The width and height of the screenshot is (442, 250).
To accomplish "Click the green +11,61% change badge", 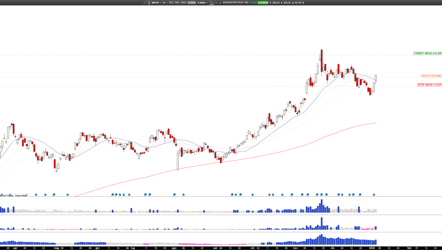I will click(263, 3).
